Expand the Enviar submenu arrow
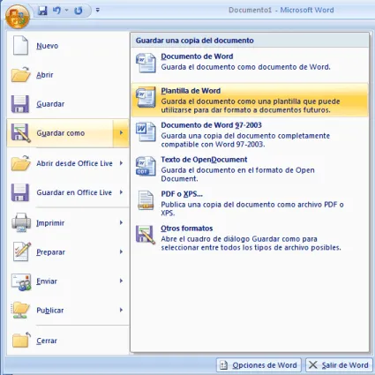 121,281
